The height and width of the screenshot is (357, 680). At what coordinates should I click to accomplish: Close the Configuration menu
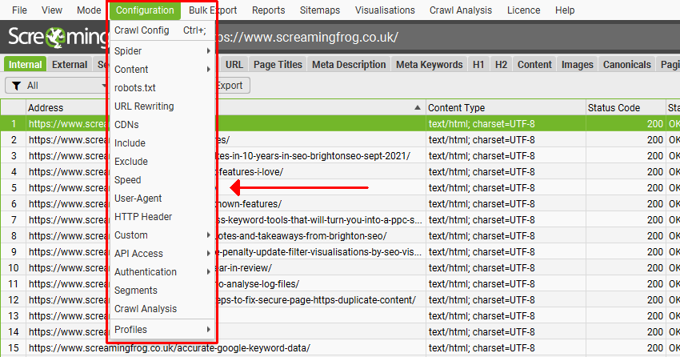145,10
